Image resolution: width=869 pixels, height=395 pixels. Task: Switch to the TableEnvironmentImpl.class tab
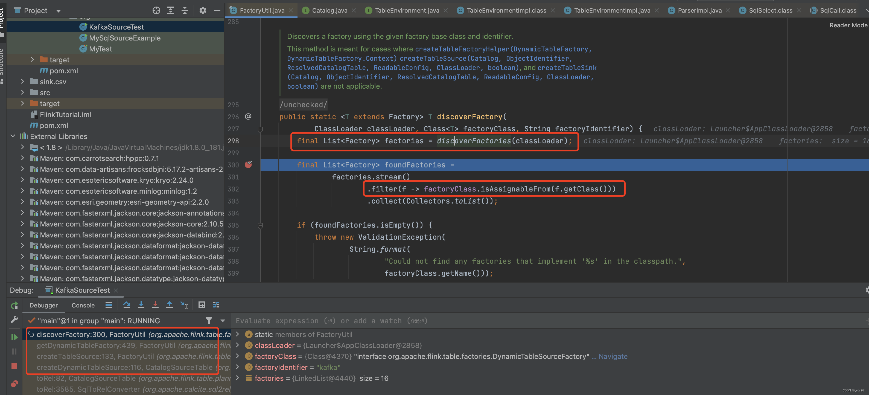click(506, 10)
